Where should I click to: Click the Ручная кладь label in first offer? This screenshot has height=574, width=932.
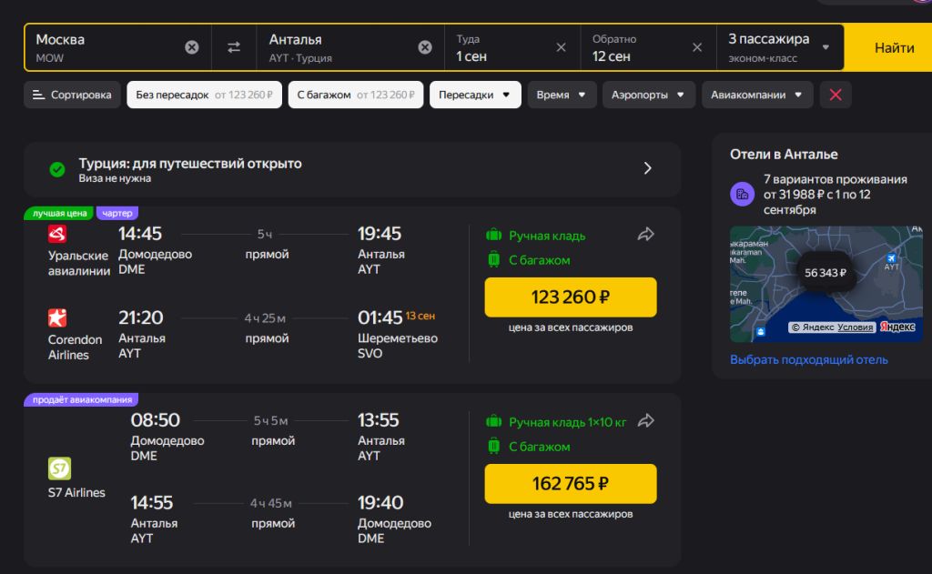pos(547,236)
